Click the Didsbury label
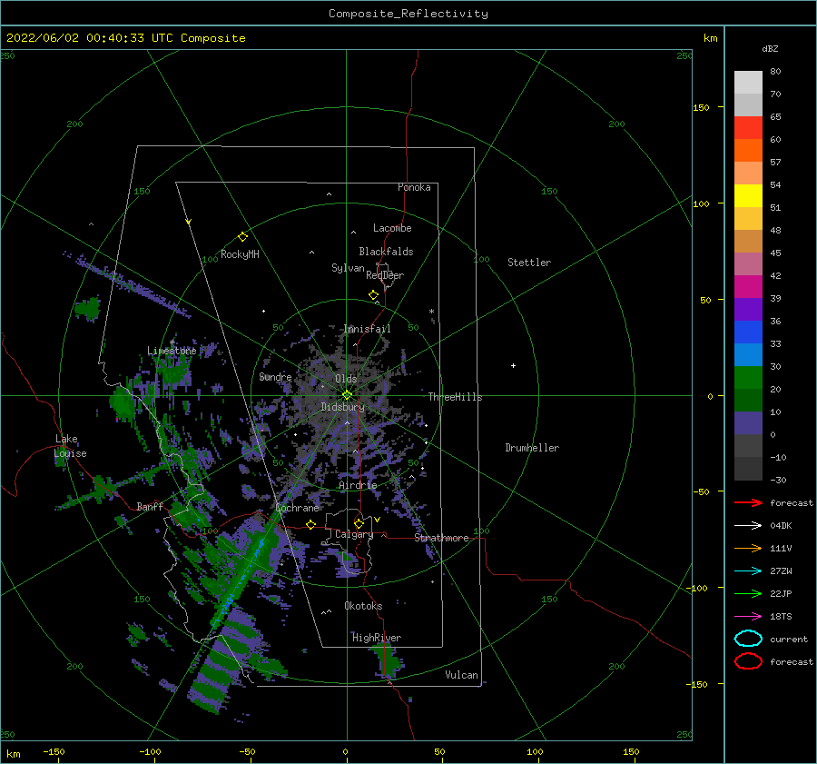The height and width of the screenshot is (764, 817). 342,407
